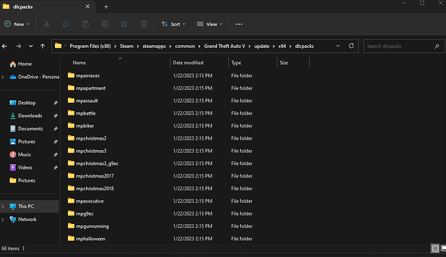The image size is (446, 257).
Task: Expand the Network tree node
Action: [3, 219]
